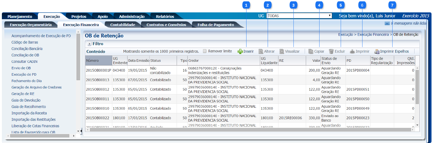This screenshot has height=143, width=432.
Task: Click the Imprimir Espelhos icon
Action: point(377,52)
